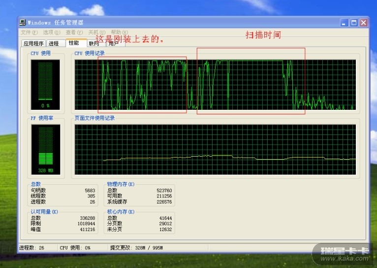The width and height of the screenshot is (377, 268).
Task: Click the 认可用量 总数 value 336288
Action: [x=88, y=218]
